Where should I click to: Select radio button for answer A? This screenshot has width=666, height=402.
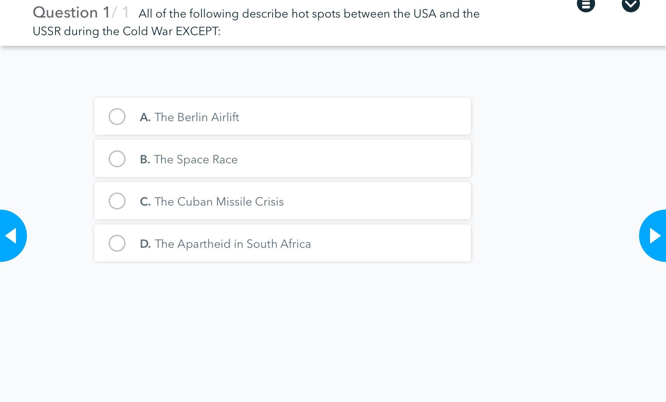pos(117,117)
